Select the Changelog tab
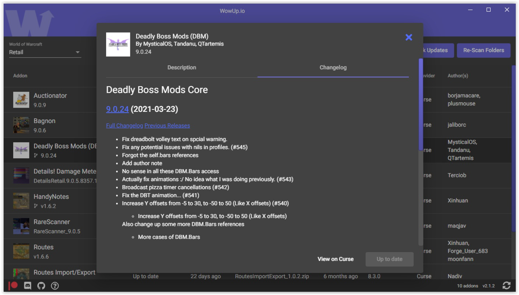Image resolution: width=519 pixels, height=295 pixels. (333, 67)
